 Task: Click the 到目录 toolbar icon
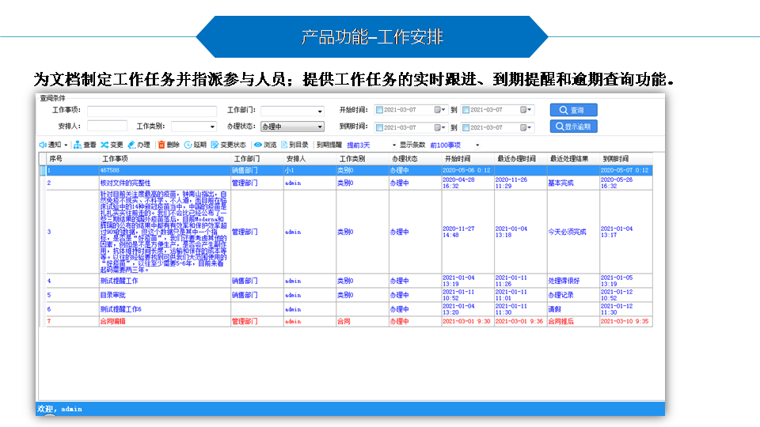click(x=284, y=145)
